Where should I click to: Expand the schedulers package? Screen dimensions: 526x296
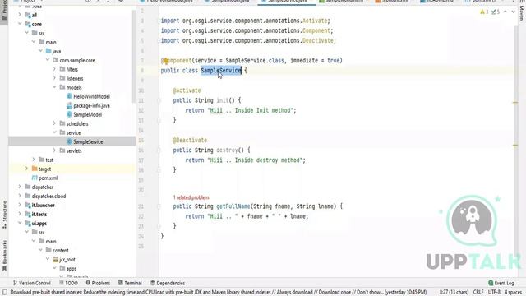click(x=55, y=123)
